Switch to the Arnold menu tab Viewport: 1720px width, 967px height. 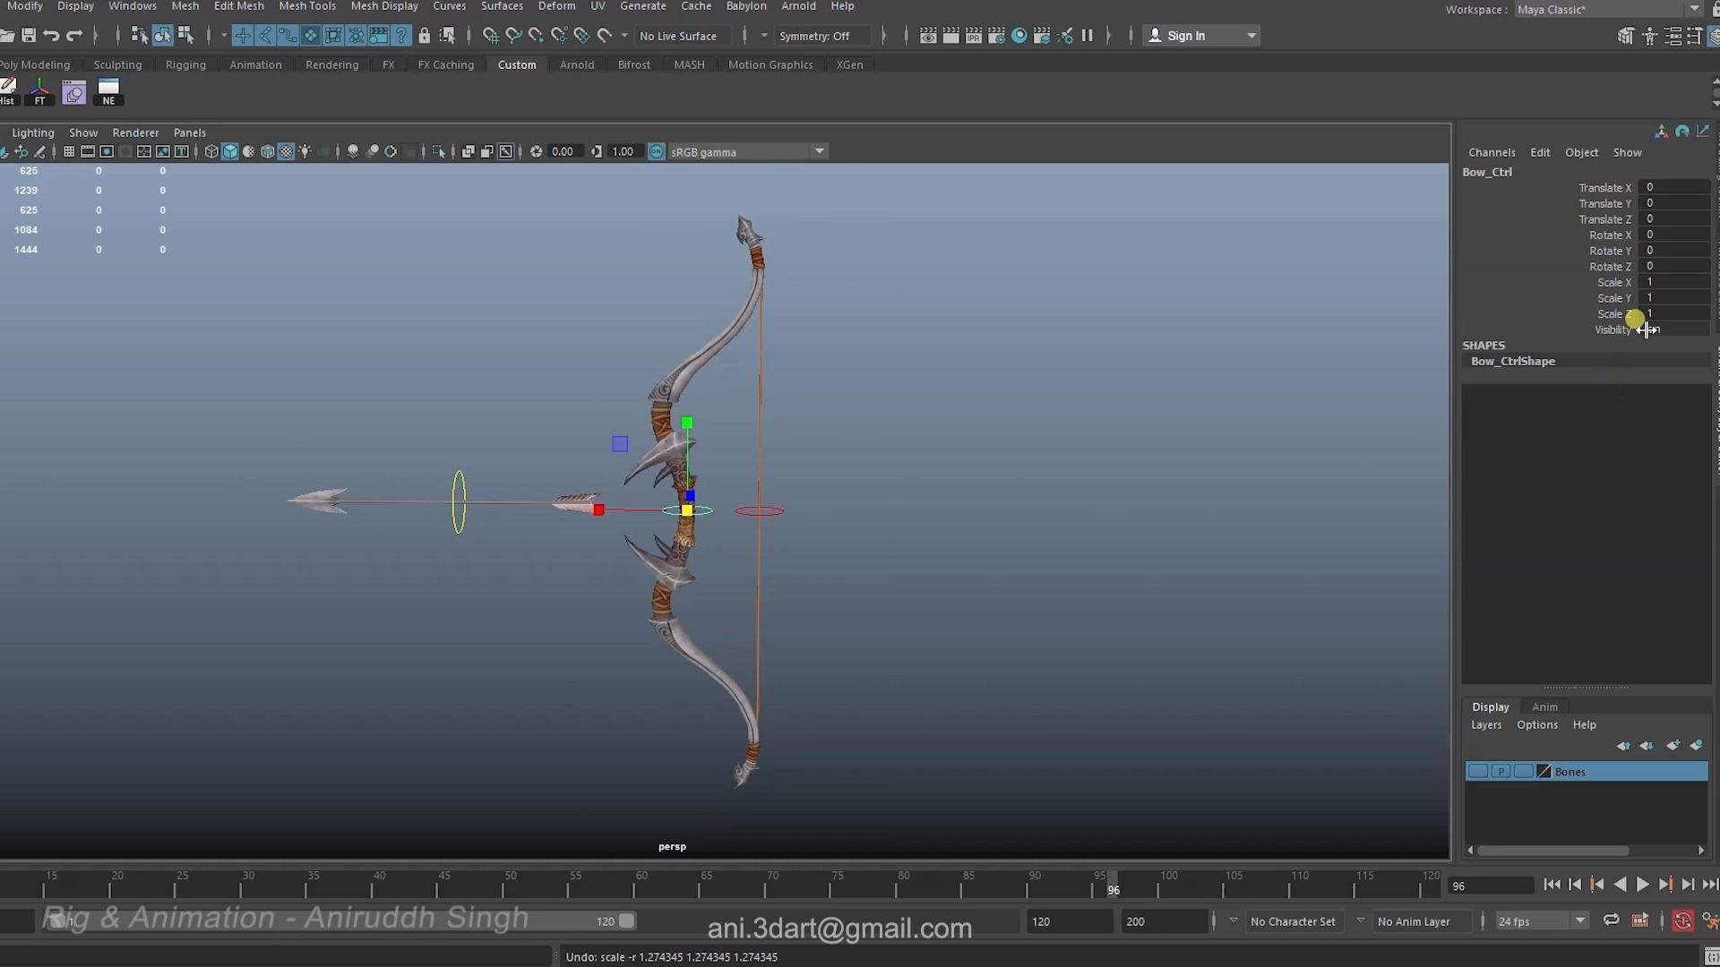pyautogui.click(x=577, y=64)
